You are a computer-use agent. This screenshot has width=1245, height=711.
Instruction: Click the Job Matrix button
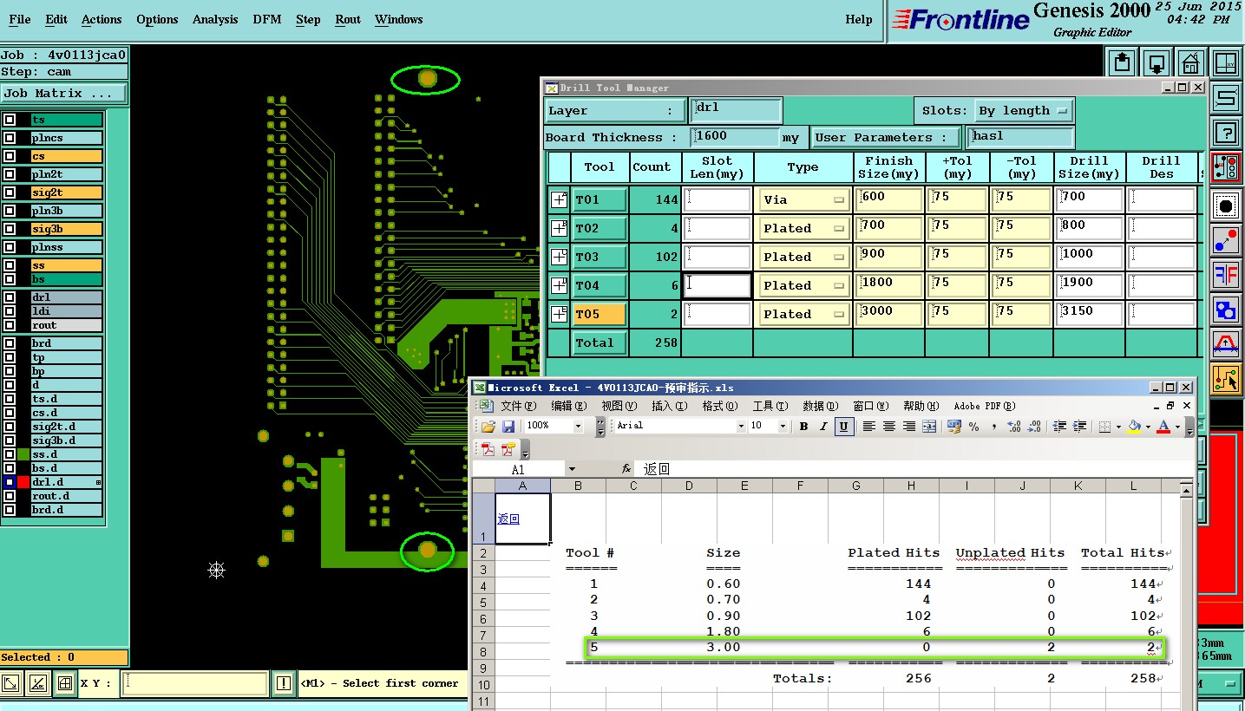tap(63, 93)
